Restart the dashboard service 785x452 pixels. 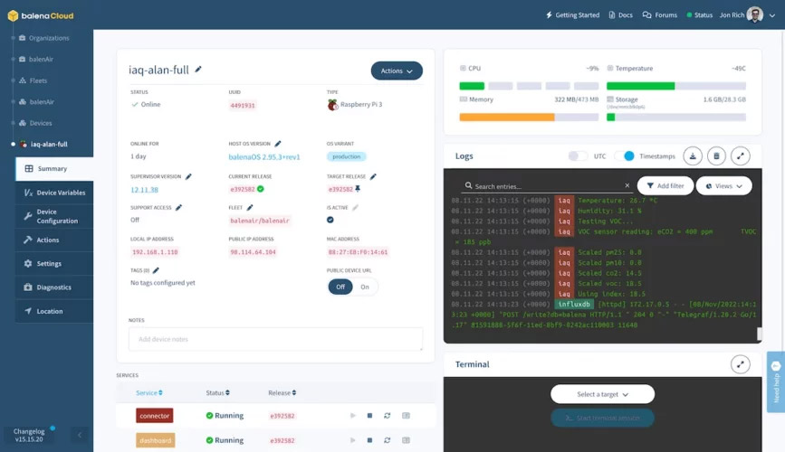coord(387,440)
